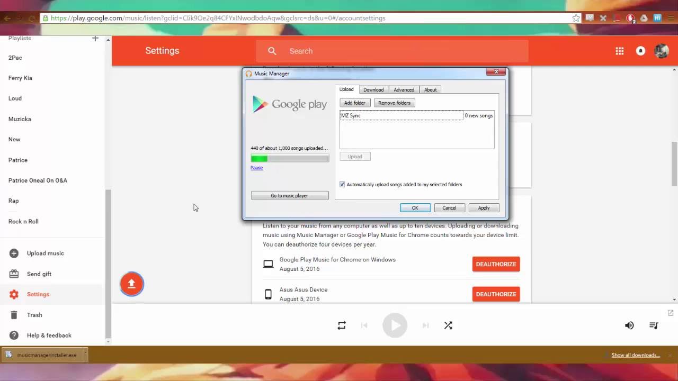
Task: Click the Help & feedback question icon
Action: click(14, 335)
